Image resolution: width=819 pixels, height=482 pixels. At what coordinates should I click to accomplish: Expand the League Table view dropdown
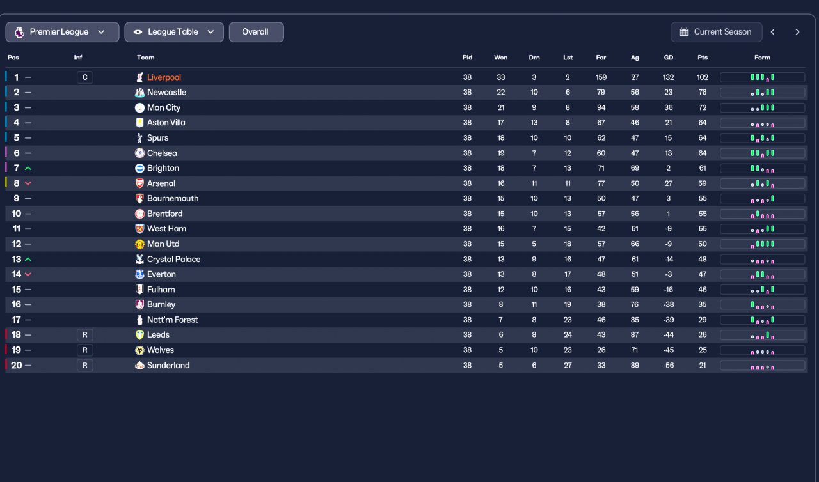[x=174, y=32]
